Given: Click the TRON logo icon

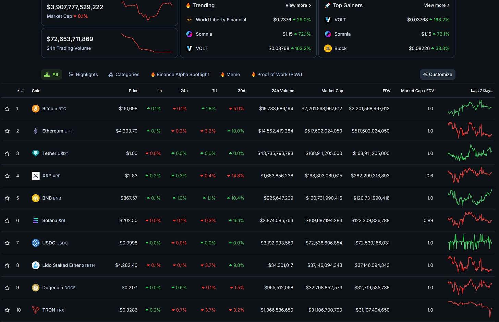Looking at the screenshot, I should pos(36,310).
